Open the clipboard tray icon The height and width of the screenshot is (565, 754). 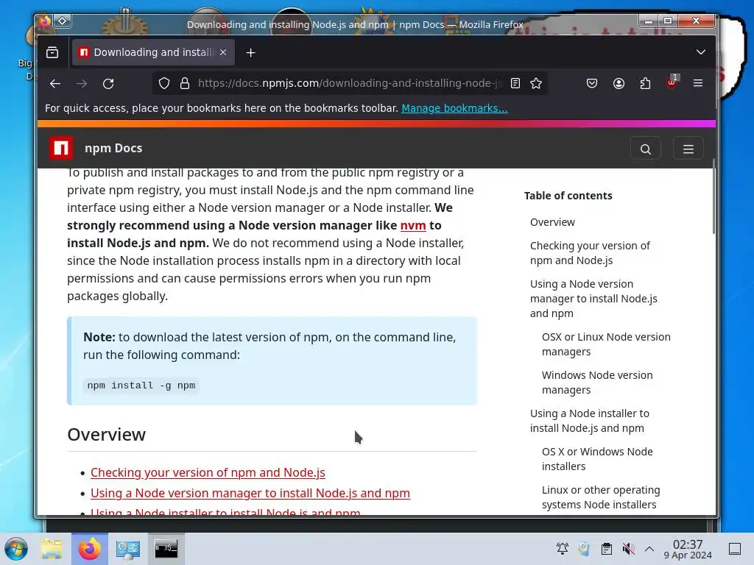point(607,549)
